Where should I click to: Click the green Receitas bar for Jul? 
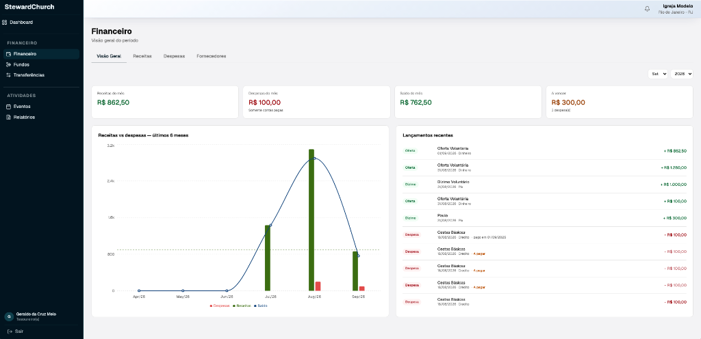pyautogui.click(x=268, y=258)
